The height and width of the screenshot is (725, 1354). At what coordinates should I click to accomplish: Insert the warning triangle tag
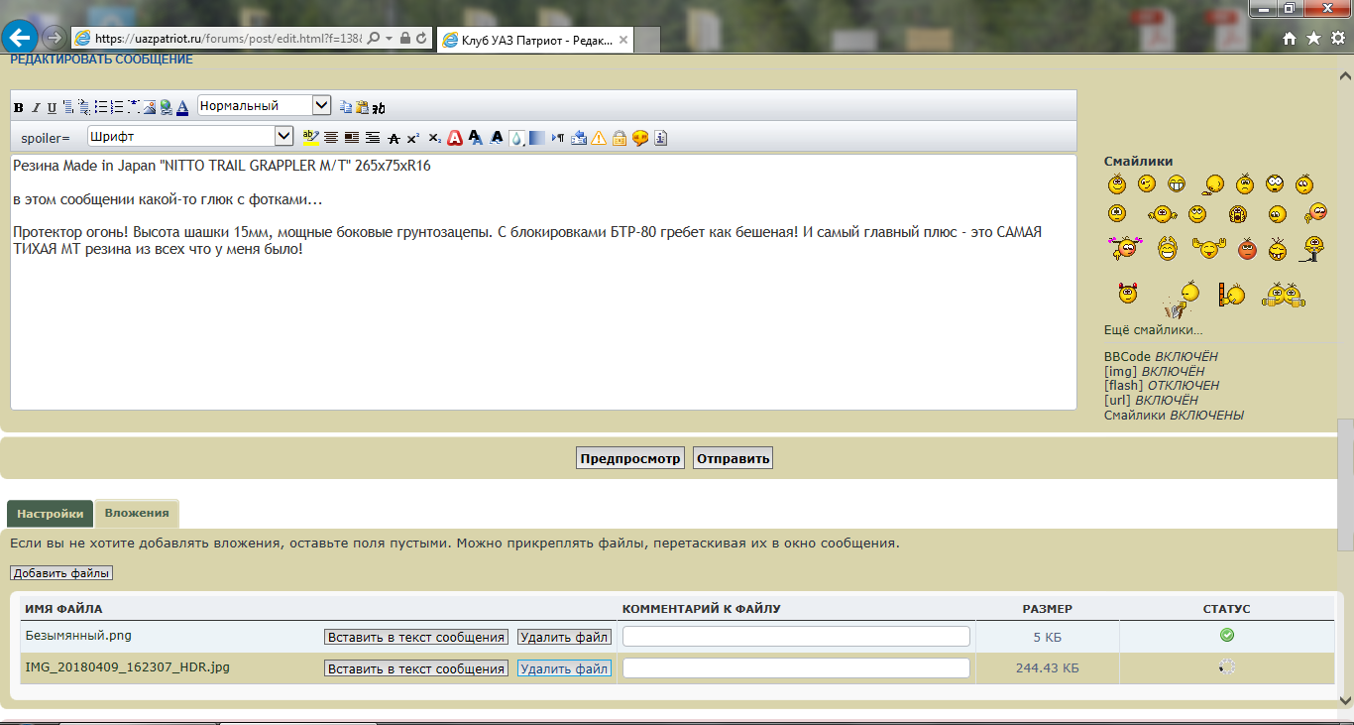coord(599,138)
